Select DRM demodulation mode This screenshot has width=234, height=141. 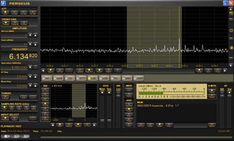pyautogui.click(x=127, y=78)
